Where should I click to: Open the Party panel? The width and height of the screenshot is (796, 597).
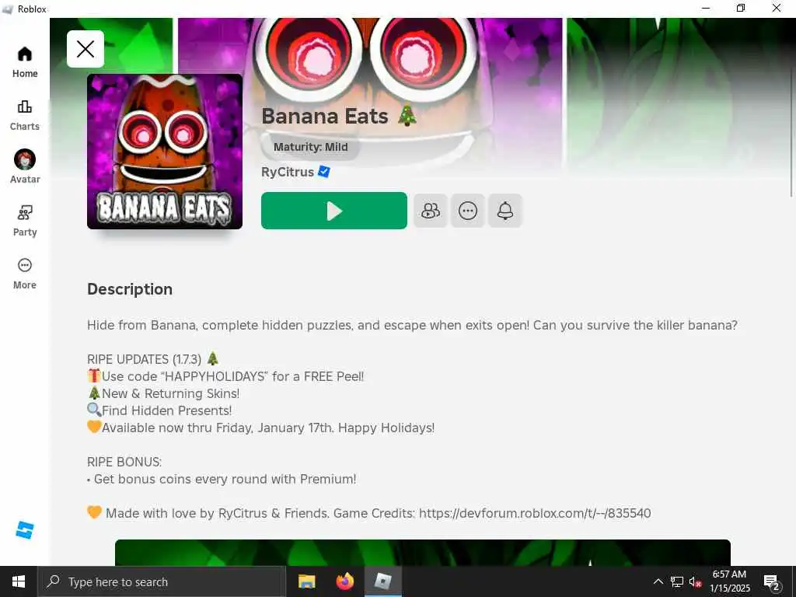[25, 220]
